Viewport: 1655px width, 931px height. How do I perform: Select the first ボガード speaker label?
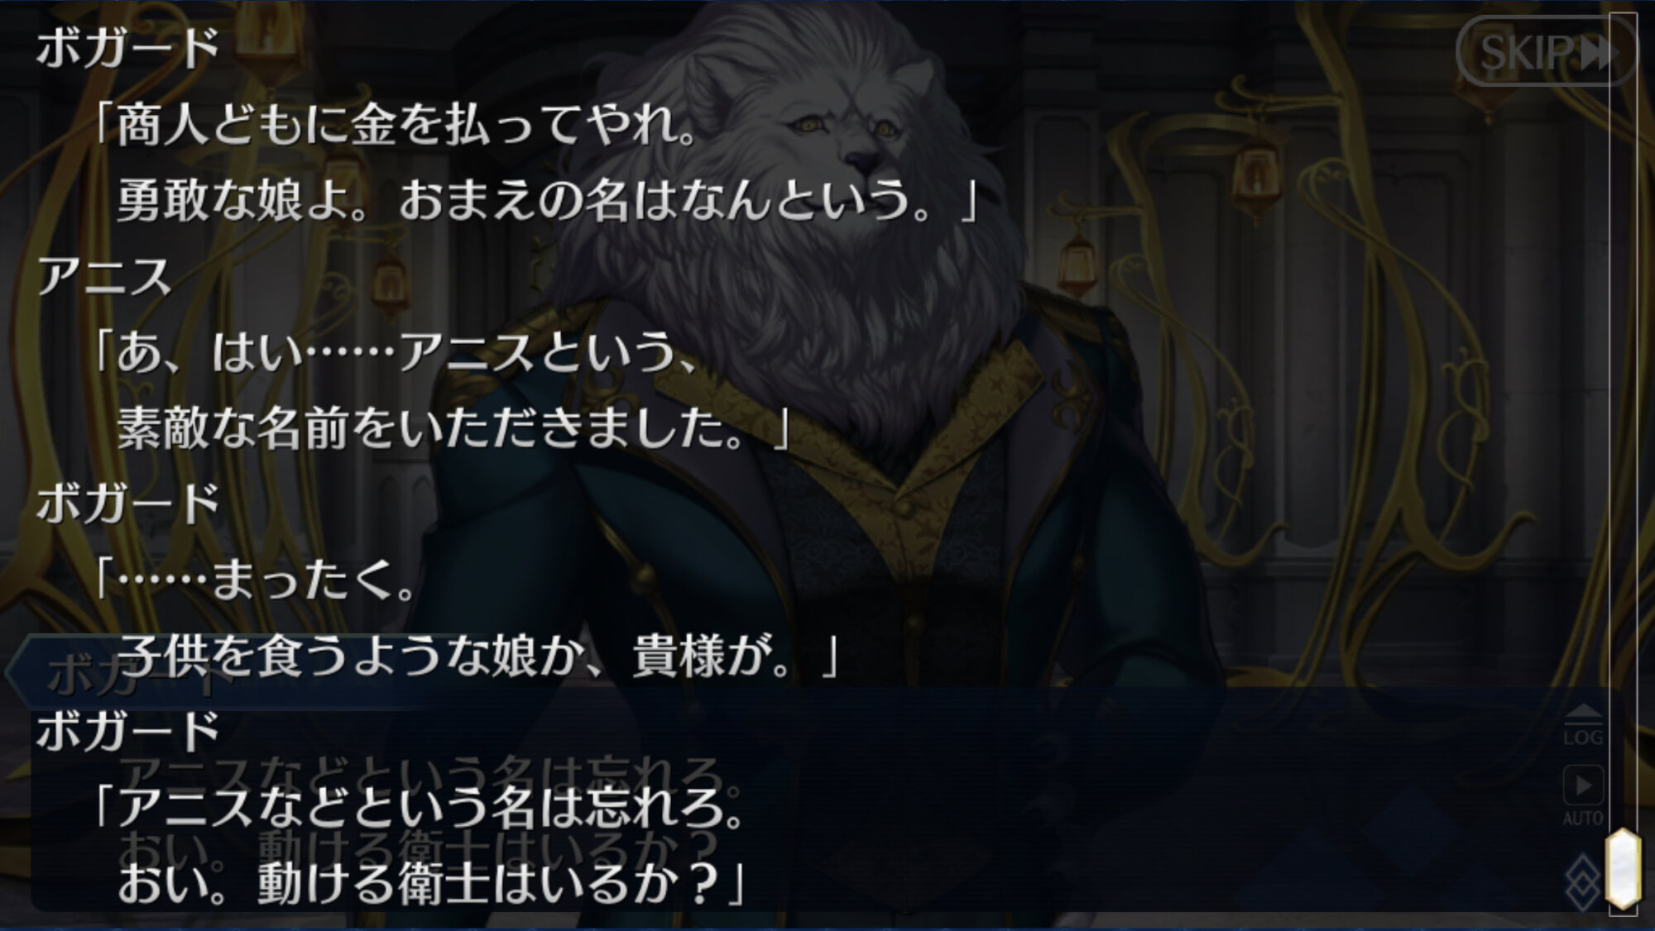[x=127, y=48]
